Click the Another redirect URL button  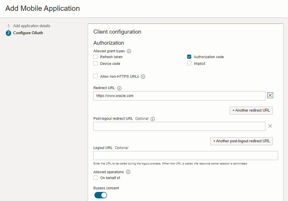251,110
